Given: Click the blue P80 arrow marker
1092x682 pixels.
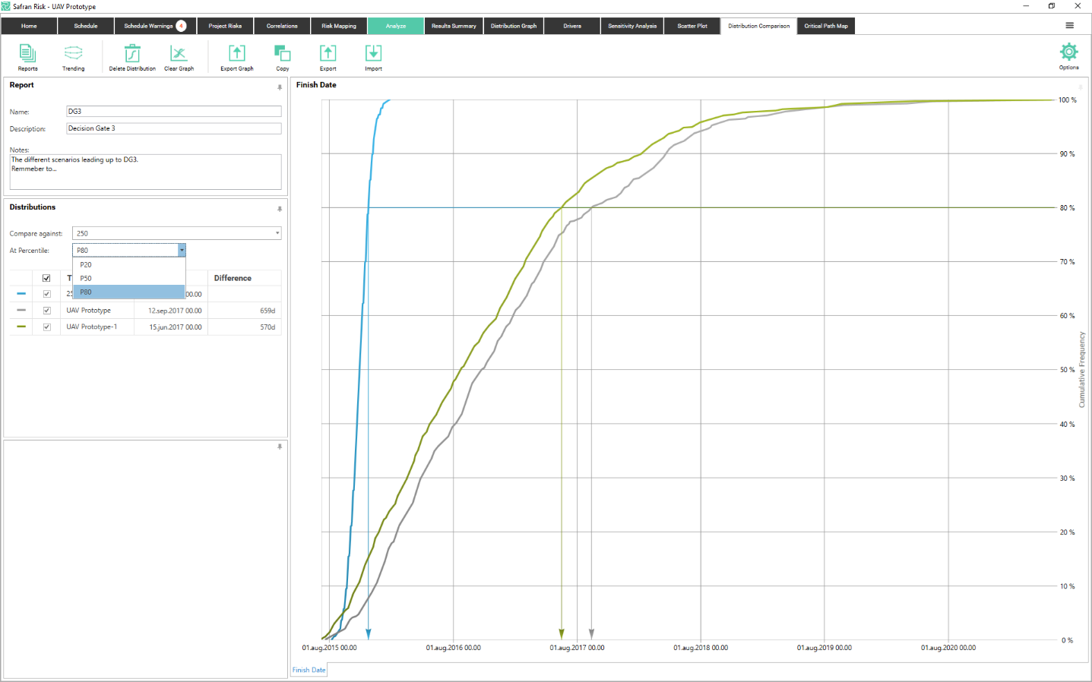Looking at the screenshot, I should coord(369,634).
